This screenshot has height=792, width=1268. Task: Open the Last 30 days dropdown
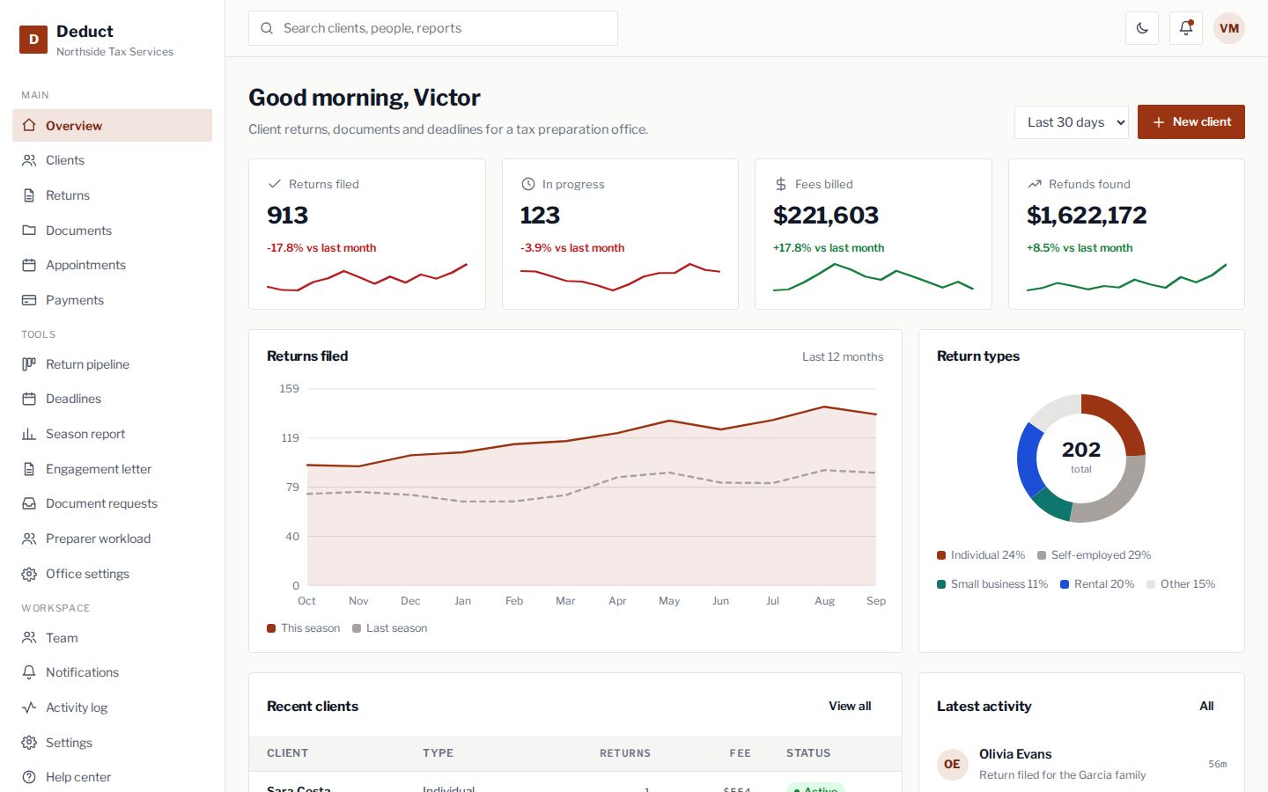pos(1072,122)
